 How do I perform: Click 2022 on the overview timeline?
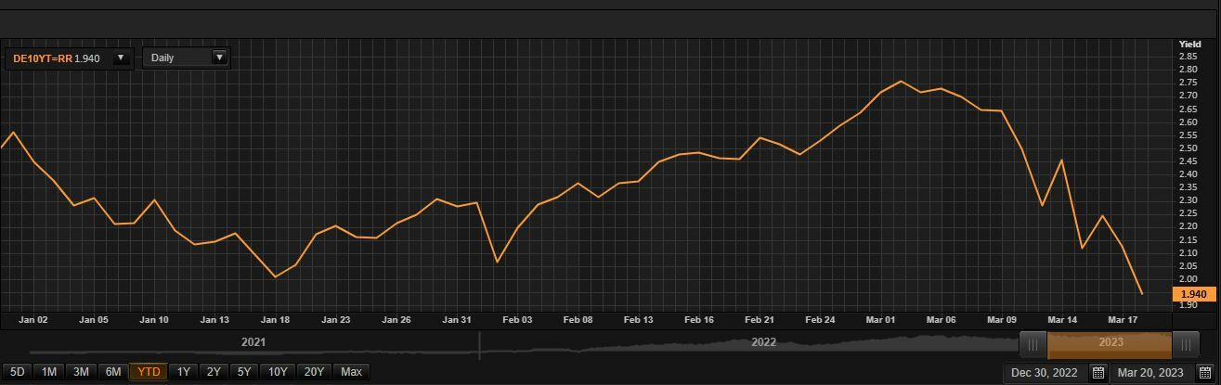tap(764, 342)
